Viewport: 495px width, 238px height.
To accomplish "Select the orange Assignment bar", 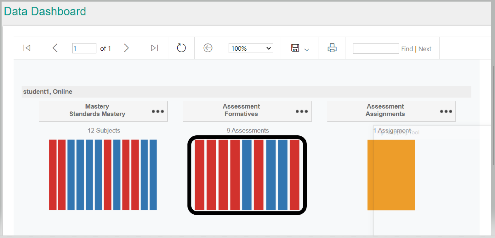I will (391, 175).
